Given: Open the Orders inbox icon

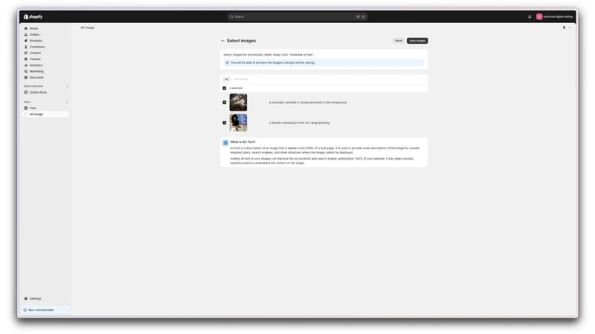Looking at the screenshot, I should tap(26, 34).
